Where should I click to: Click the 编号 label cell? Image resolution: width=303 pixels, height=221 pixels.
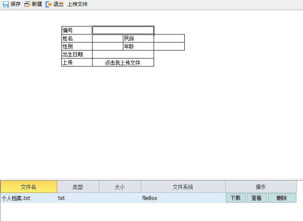[x=77, y=30]
